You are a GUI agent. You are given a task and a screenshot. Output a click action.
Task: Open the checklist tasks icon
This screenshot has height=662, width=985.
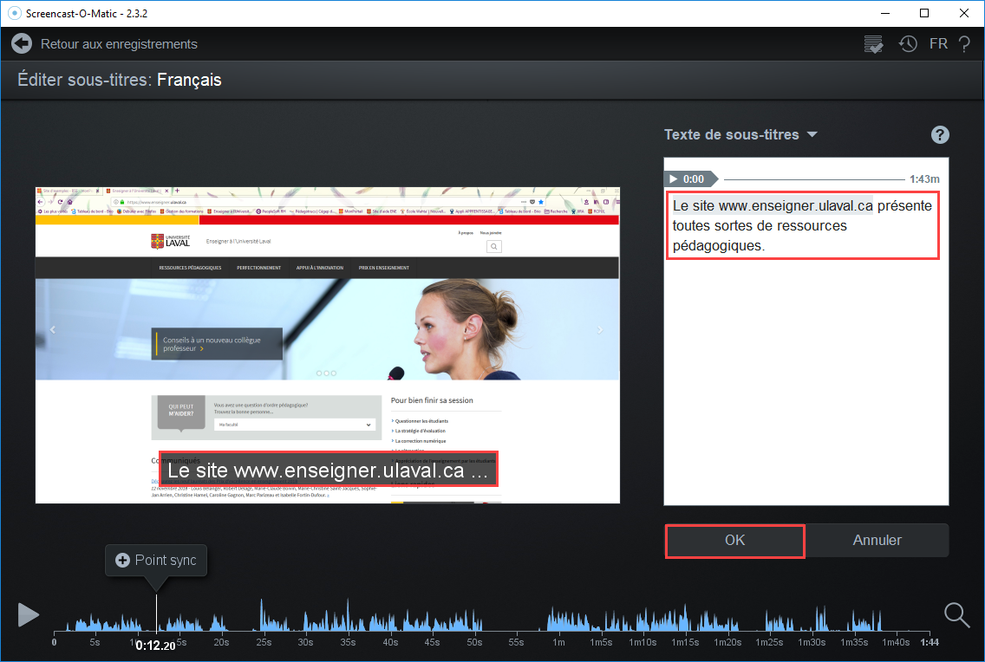(873, 44)
